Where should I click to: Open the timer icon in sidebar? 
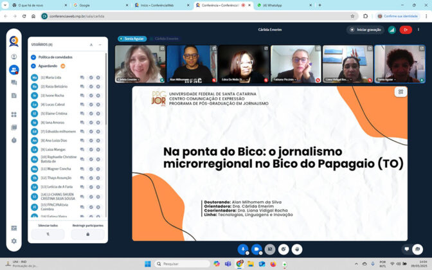(x=14, y=140)
